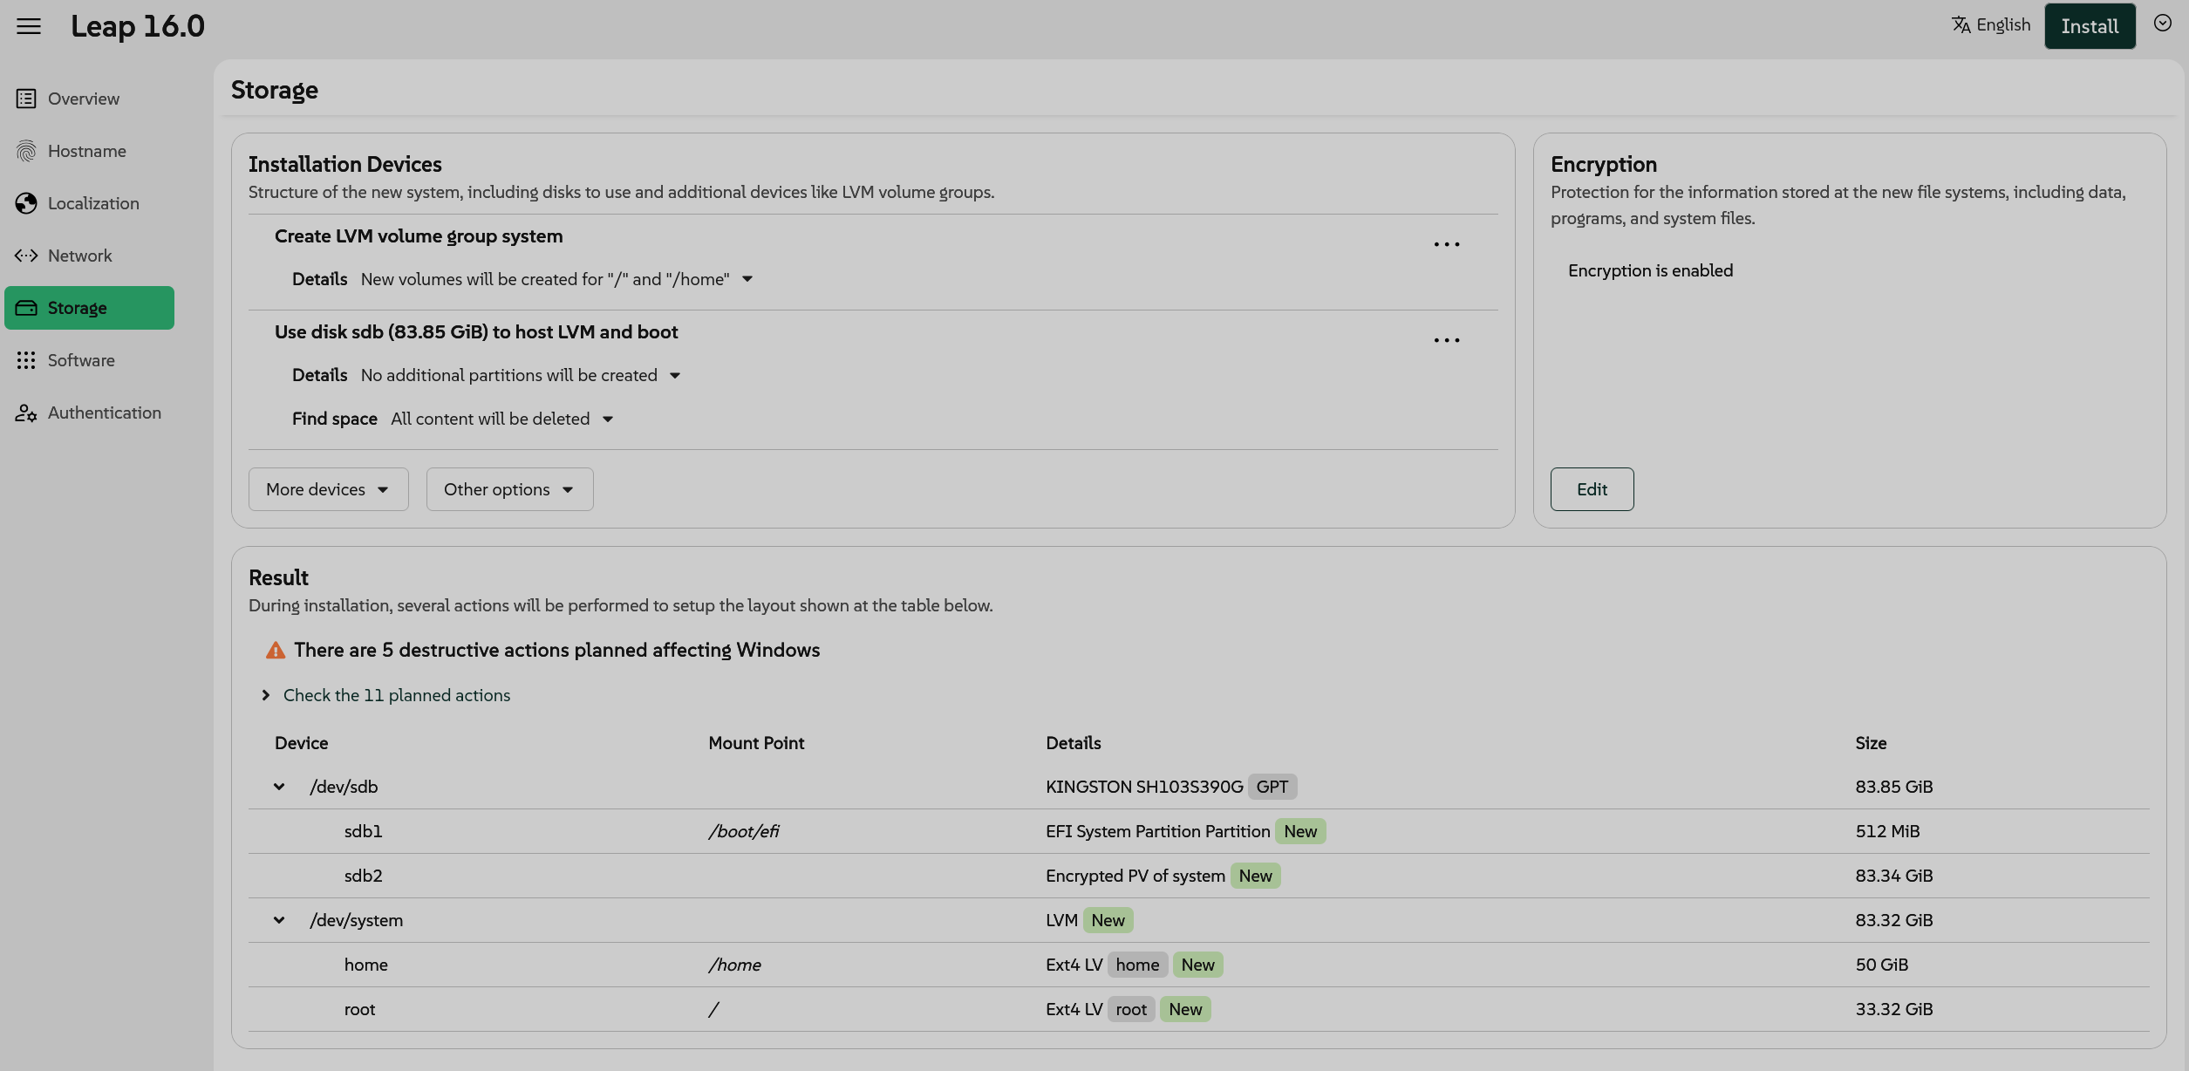The image size is (2189, 1071).
Task: Open the More devices dropdown
Action: (x=328, y=489)
